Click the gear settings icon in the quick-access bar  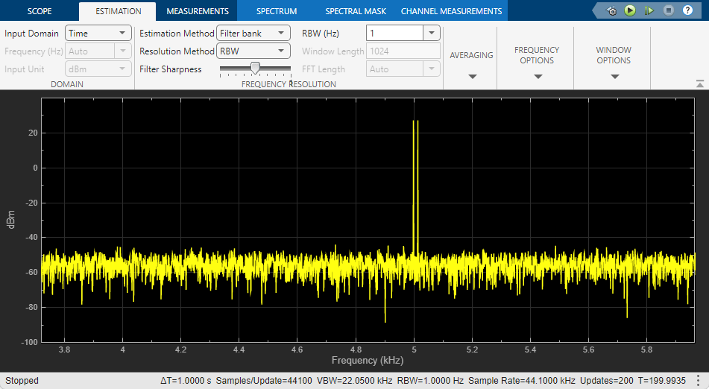[x=611, y=10]
